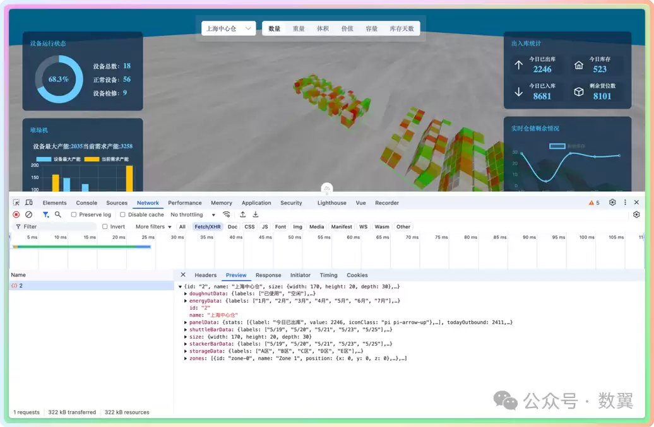
Task: Open the No throttling dropdown
Action: (193, 214)
